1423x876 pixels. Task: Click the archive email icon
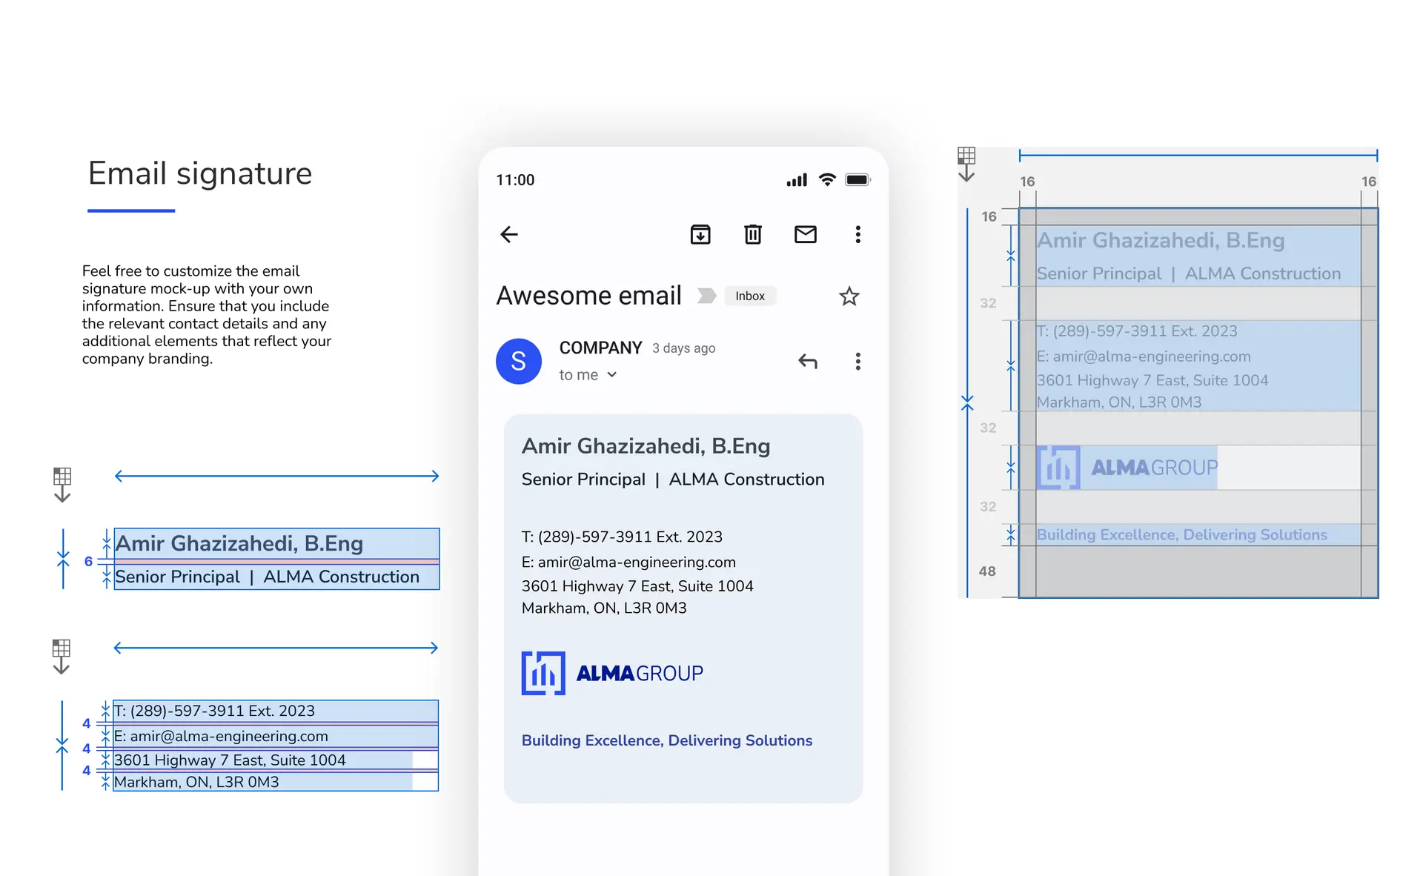pos(700,235)
